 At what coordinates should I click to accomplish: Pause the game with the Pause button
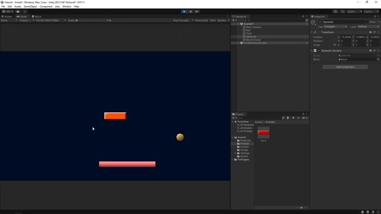[x=190, y=11]
